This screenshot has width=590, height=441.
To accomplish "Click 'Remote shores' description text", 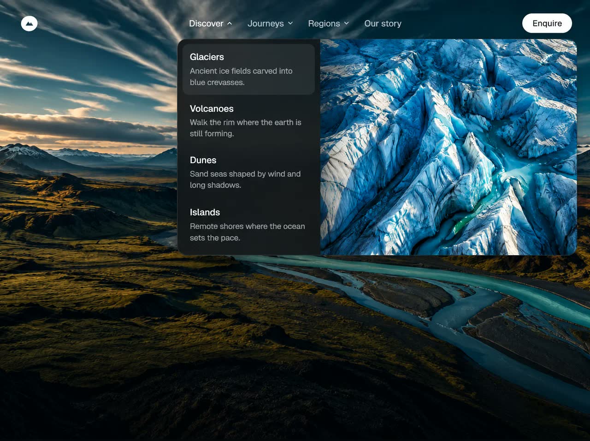I will pyautogui.click(x=247, y=232).
